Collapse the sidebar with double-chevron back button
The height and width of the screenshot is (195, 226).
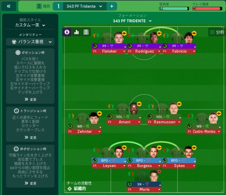9,6
